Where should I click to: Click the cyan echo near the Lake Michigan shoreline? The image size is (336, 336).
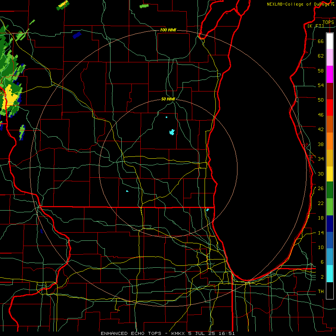208,210
